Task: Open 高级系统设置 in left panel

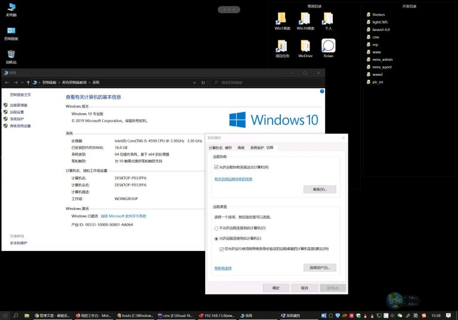Action: (20, 126)
